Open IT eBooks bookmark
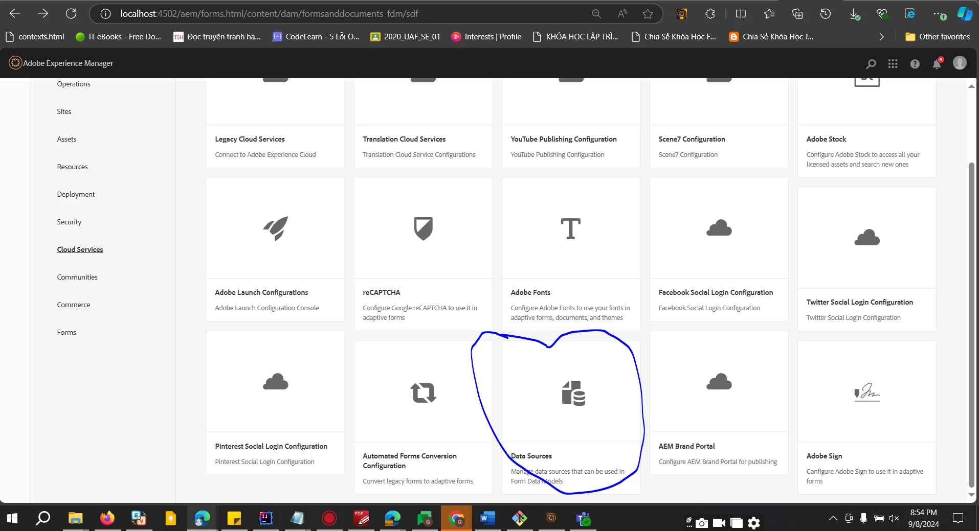 point(118,37)
